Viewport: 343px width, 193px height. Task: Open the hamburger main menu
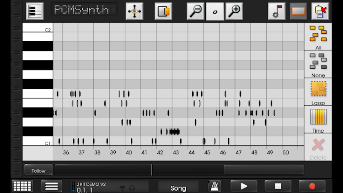[52, 186]
